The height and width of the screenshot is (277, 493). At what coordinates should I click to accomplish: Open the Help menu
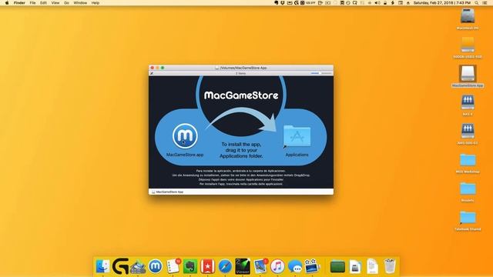(x=96, y=3)
